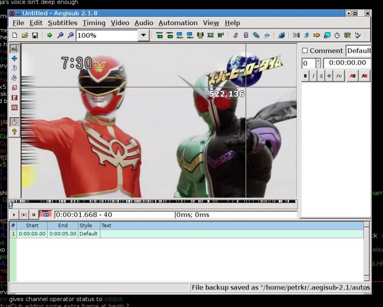The height and width of the screenshot is (307, 383).
Task: Open the Timing menu
Action: tap(94, 23)
